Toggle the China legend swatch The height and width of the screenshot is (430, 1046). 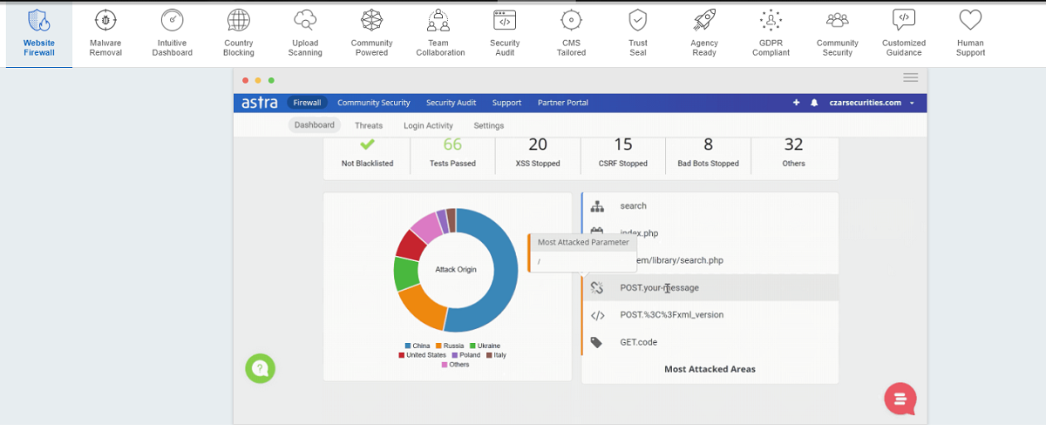tap(408, 346)
